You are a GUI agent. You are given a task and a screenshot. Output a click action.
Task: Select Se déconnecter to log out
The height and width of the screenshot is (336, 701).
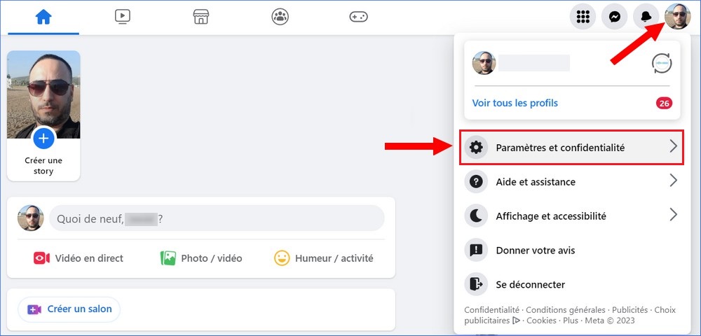[530, 284]
